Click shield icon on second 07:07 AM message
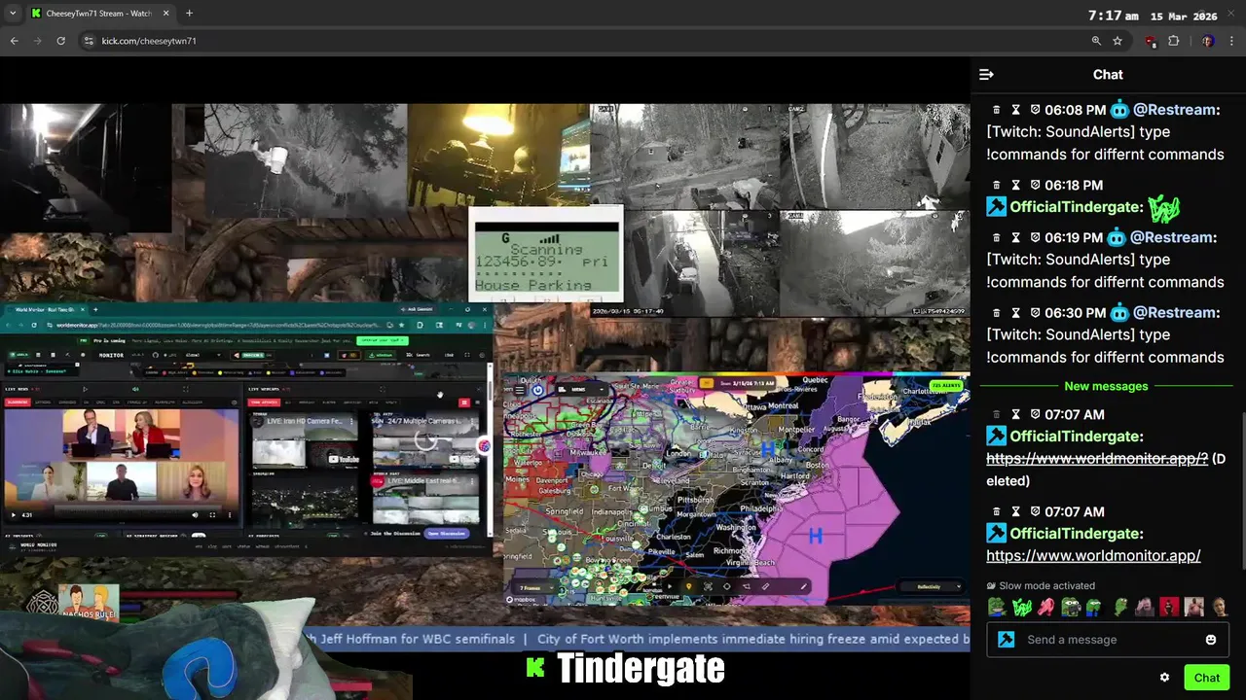Screen dimensions: 1246x700 tap(1035, 511)
